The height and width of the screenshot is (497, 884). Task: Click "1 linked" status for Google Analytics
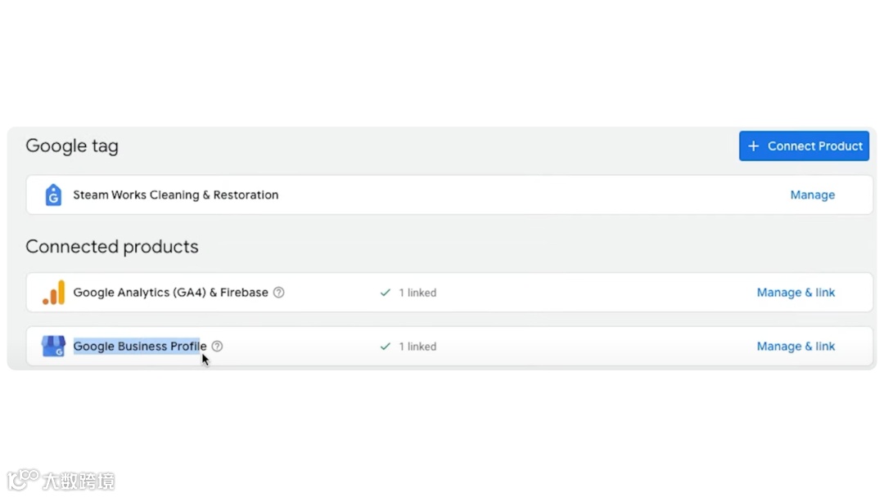(x=417, y=293)
